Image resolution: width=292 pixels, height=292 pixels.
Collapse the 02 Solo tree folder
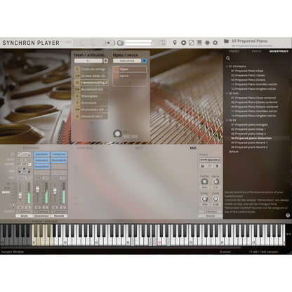pyautogui.click(x=227, y=93)
